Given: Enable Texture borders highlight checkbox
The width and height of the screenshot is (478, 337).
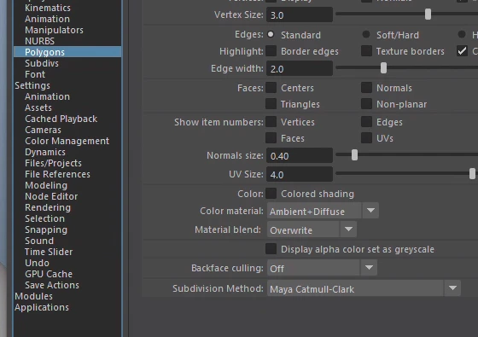Looking at the screenshot, I should (x=366, y=51).
